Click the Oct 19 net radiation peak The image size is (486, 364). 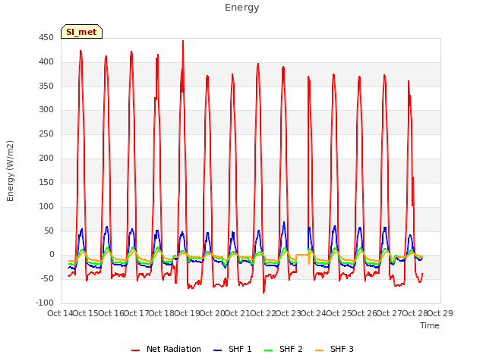[183, 41]
